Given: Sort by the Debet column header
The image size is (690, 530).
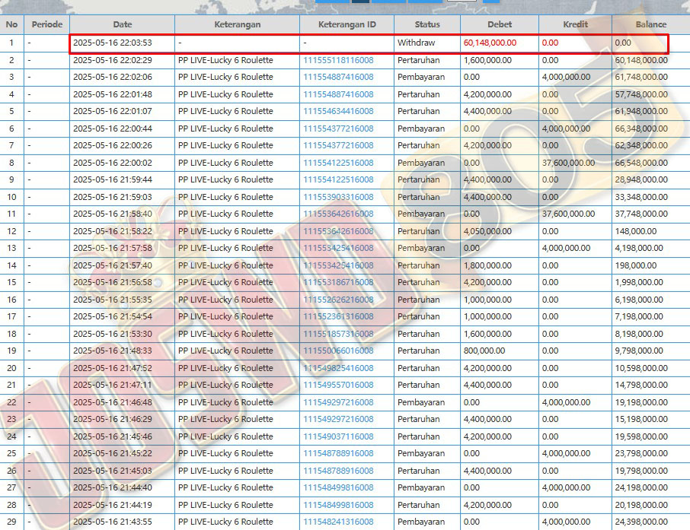Looking at the screenshot, I should click(499, 24).
